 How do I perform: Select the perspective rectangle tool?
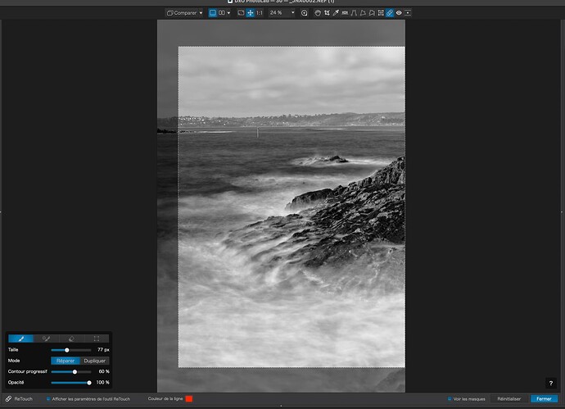point(363,13)
